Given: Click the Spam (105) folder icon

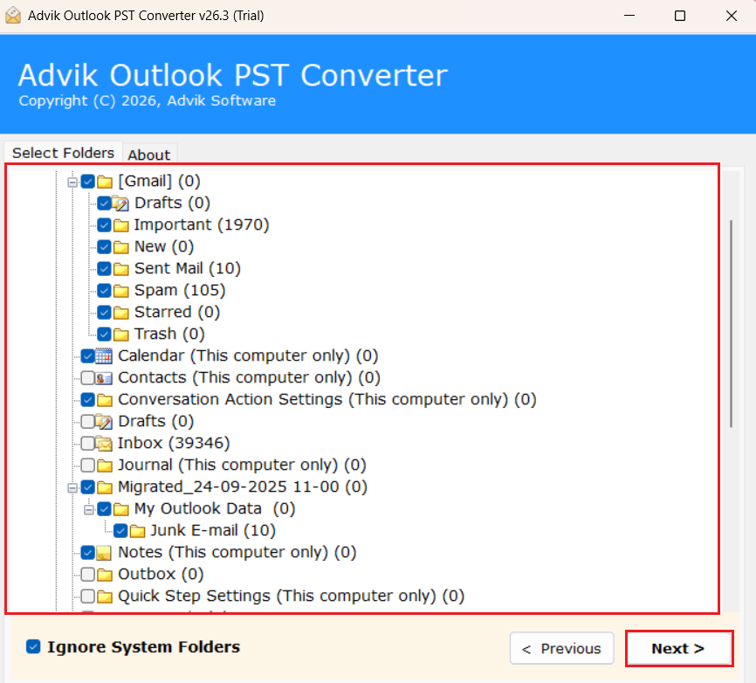Looking at the screenshot, I should click(x=121, y=291).
